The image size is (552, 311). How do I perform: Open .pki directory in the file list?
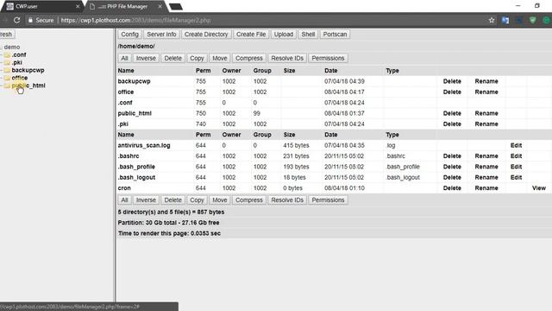122,124
